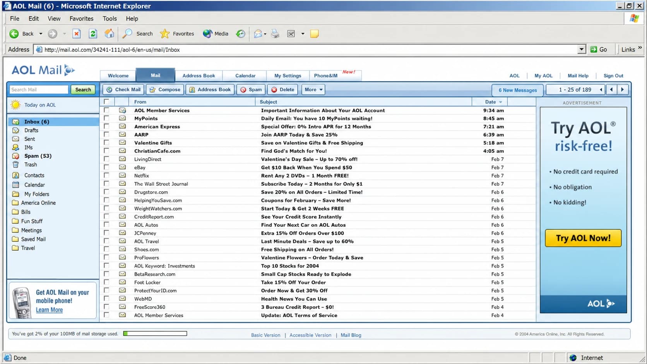
Task: Click the IE Back arrow icon
Action: coord(14,34)
